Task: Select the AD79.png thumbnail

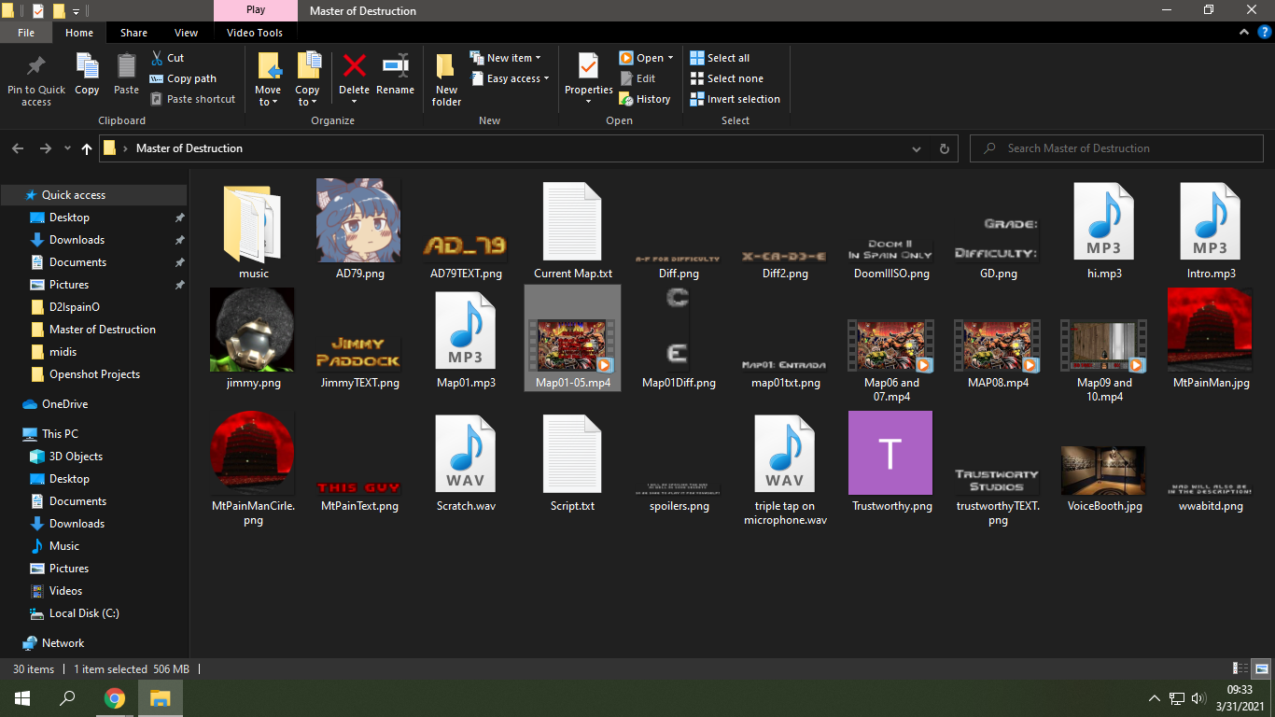Action: (x=359, y=221)
